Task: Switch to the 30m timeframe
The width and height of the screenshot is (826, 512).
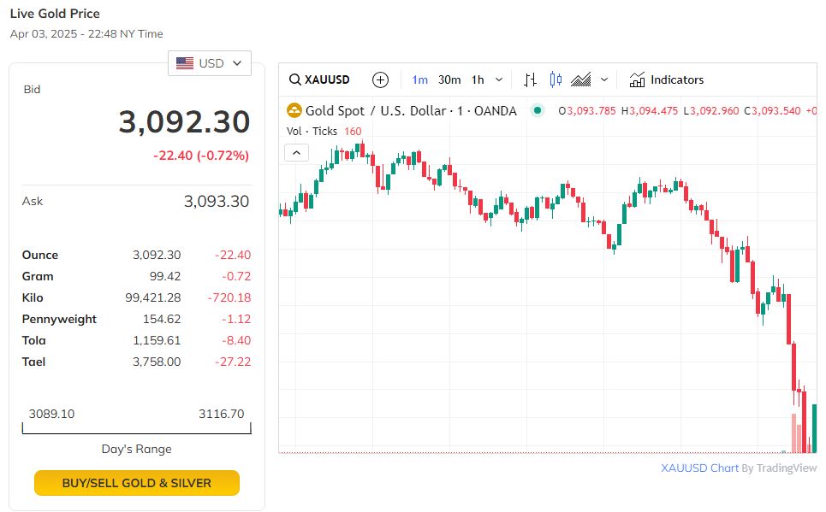Action: coord(449,79)
